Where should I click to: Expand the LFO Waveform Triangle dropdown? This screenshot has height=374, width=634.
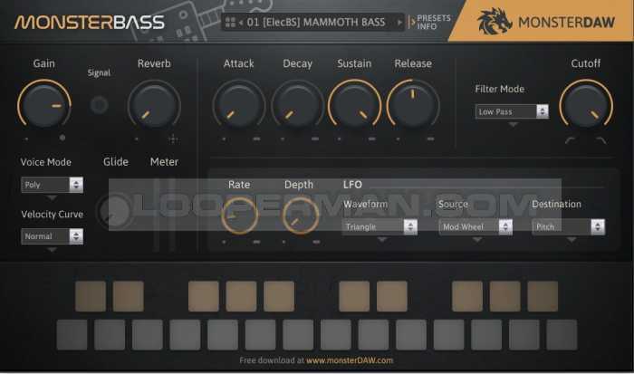(x=379, y=227)
